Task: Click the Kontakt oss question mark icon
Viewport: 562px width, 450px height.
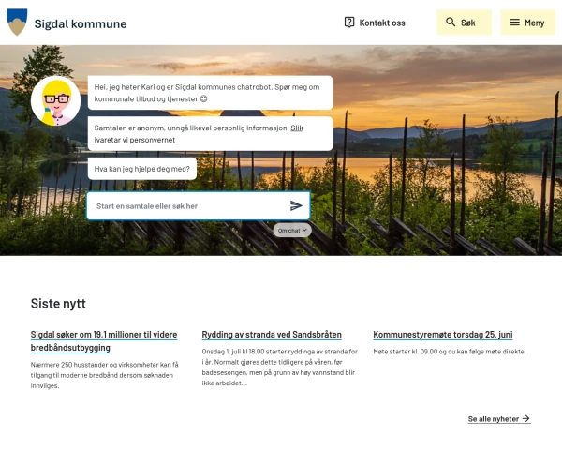Action: 349,22
